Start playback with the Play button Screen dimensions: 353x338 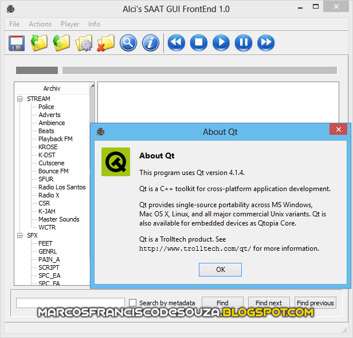point(221,43)
